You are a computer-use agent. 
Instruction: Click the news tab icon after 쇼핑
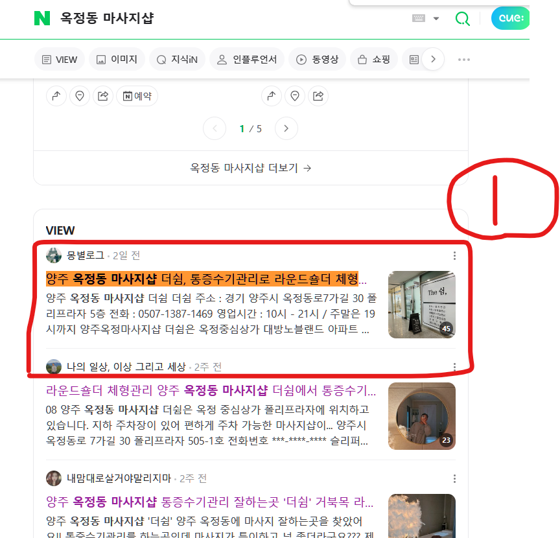tap(414, 59)
